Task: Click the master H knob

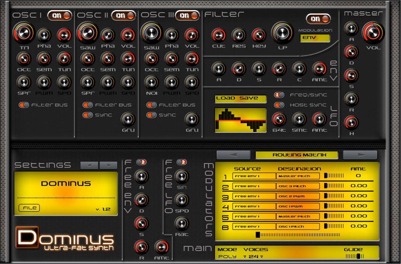Action: point(351,123)
